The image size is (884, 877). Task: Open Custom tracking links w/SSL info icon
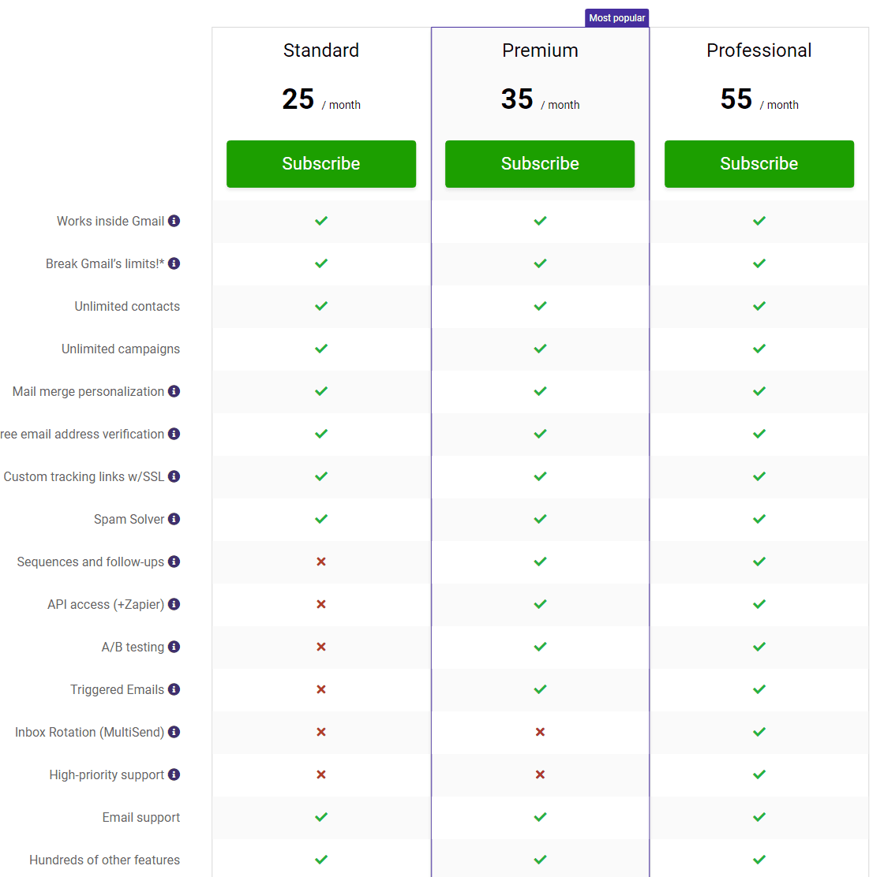coord(174,476)
